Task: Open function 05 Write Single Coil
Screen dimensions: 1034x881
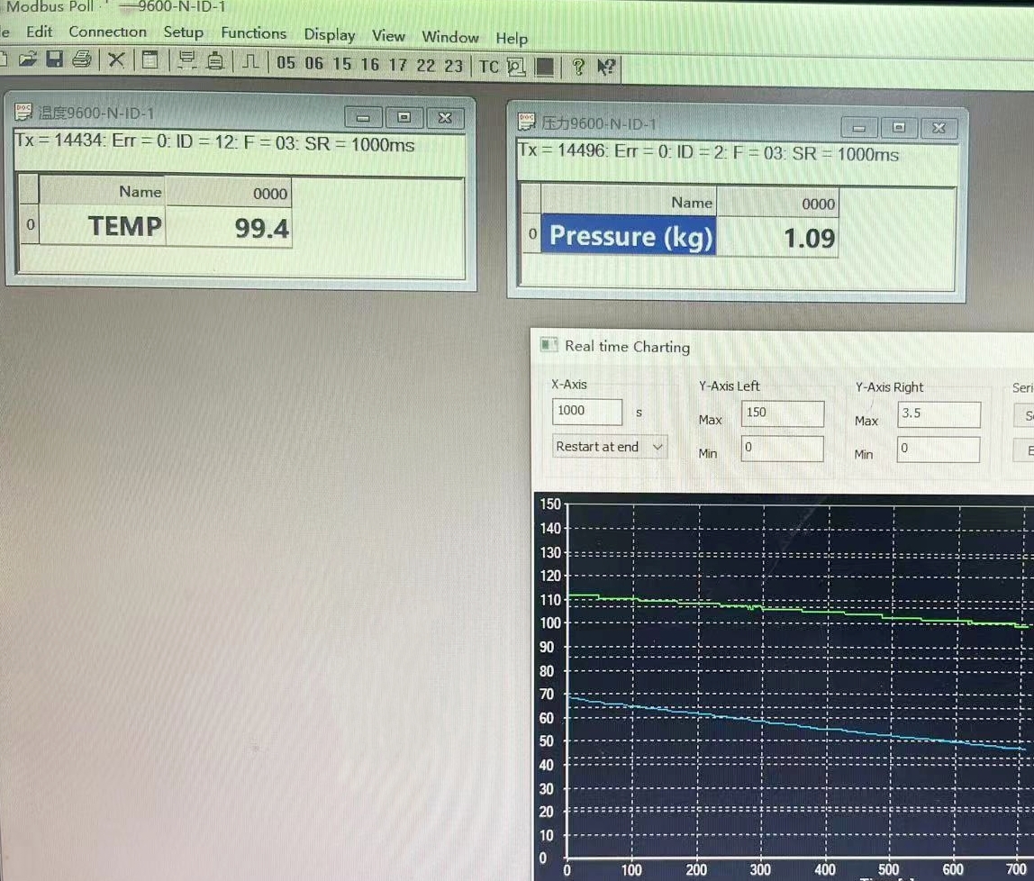Action: (x=285, y=64)
